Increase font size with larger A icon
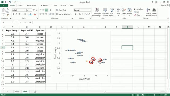 tap(34, 10)
